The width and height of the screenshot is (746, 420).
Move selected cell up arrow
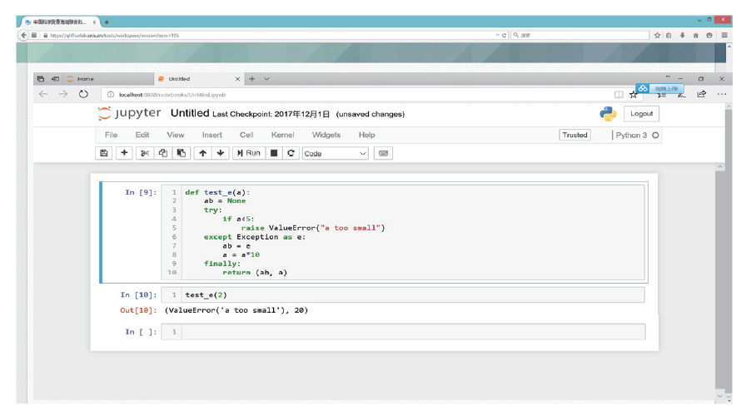pyautogui.click(x=202, y=153)
